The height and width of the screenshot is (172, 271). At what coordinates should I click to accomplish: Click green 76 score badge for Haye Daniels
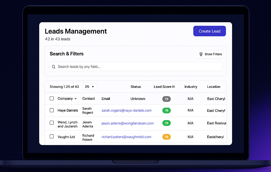(x=166, y=110)
